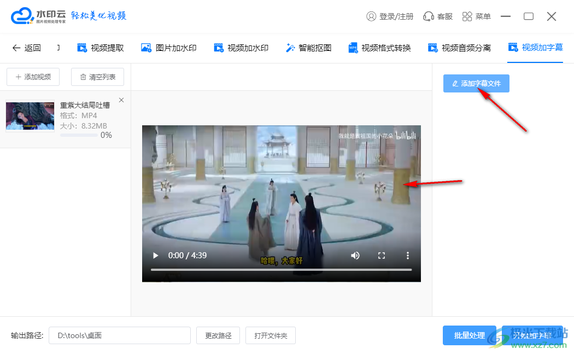Switch to 智能抠图 tab
This screenshot has height=354, width=574.
[x=308, y=48]
